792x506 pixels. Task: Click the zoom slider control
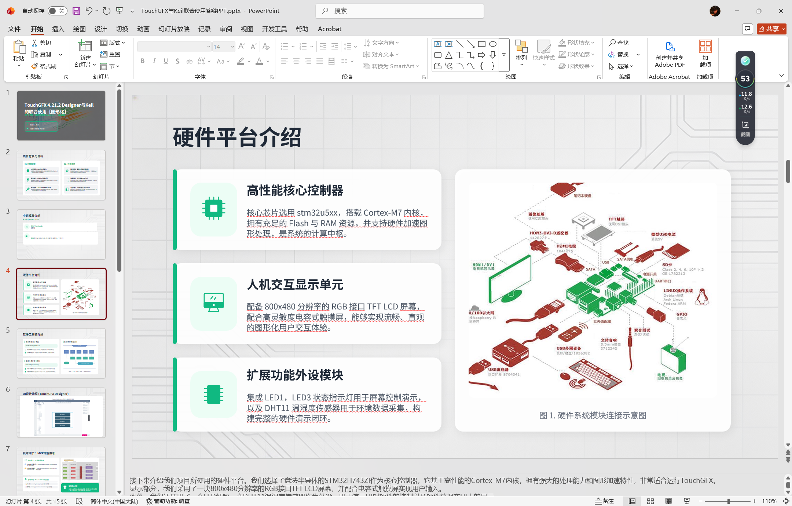click(728, 501)
